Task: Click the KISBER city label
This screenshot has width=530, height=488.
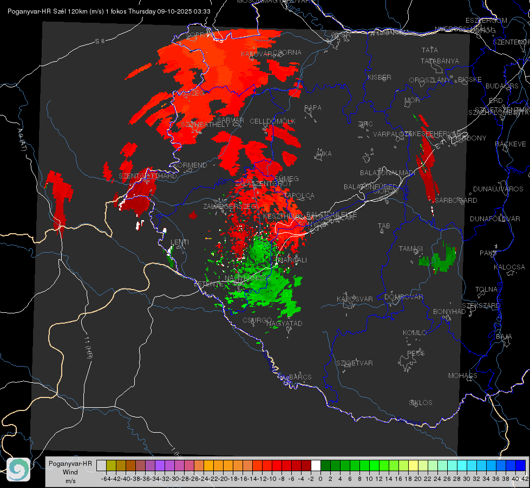Action: tap(379, 77)
